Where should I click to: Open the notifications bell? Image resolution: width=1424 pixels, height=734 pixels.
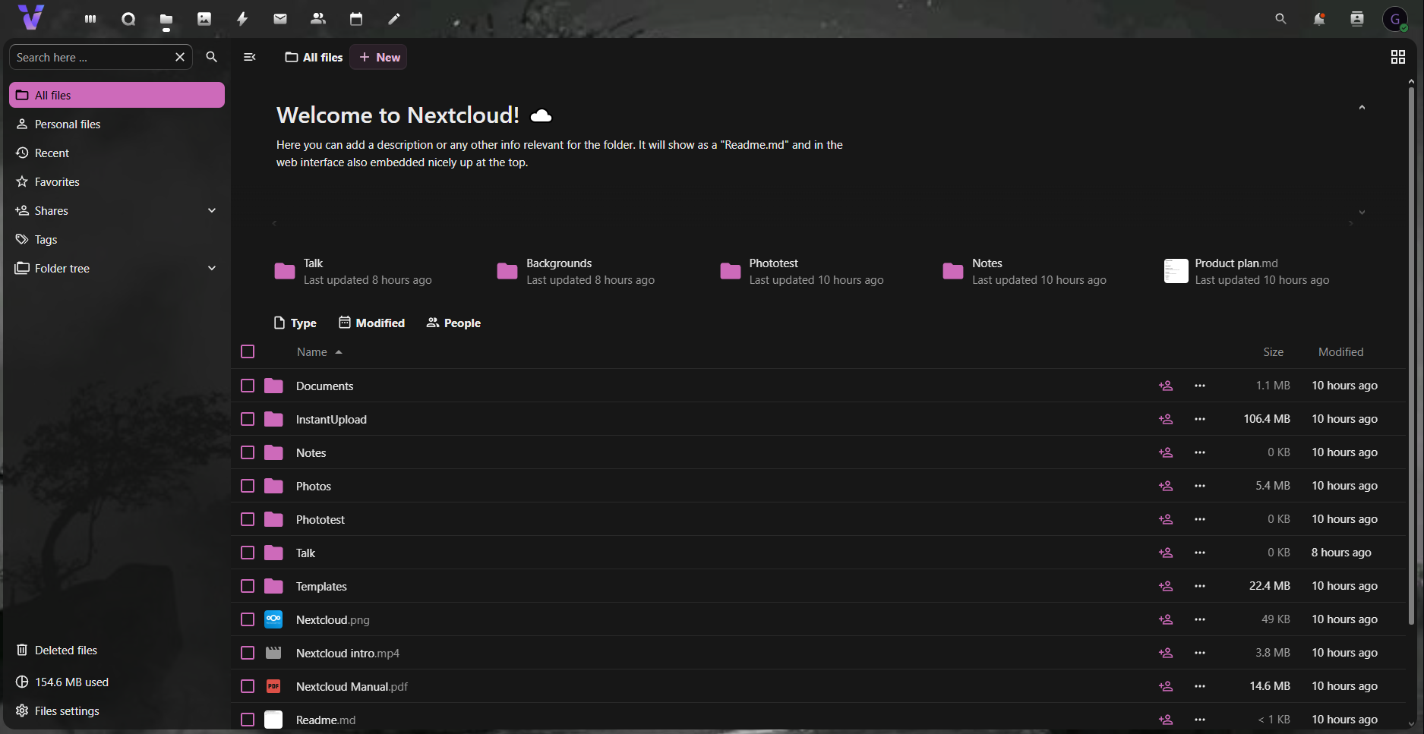tap(1319, 19)
